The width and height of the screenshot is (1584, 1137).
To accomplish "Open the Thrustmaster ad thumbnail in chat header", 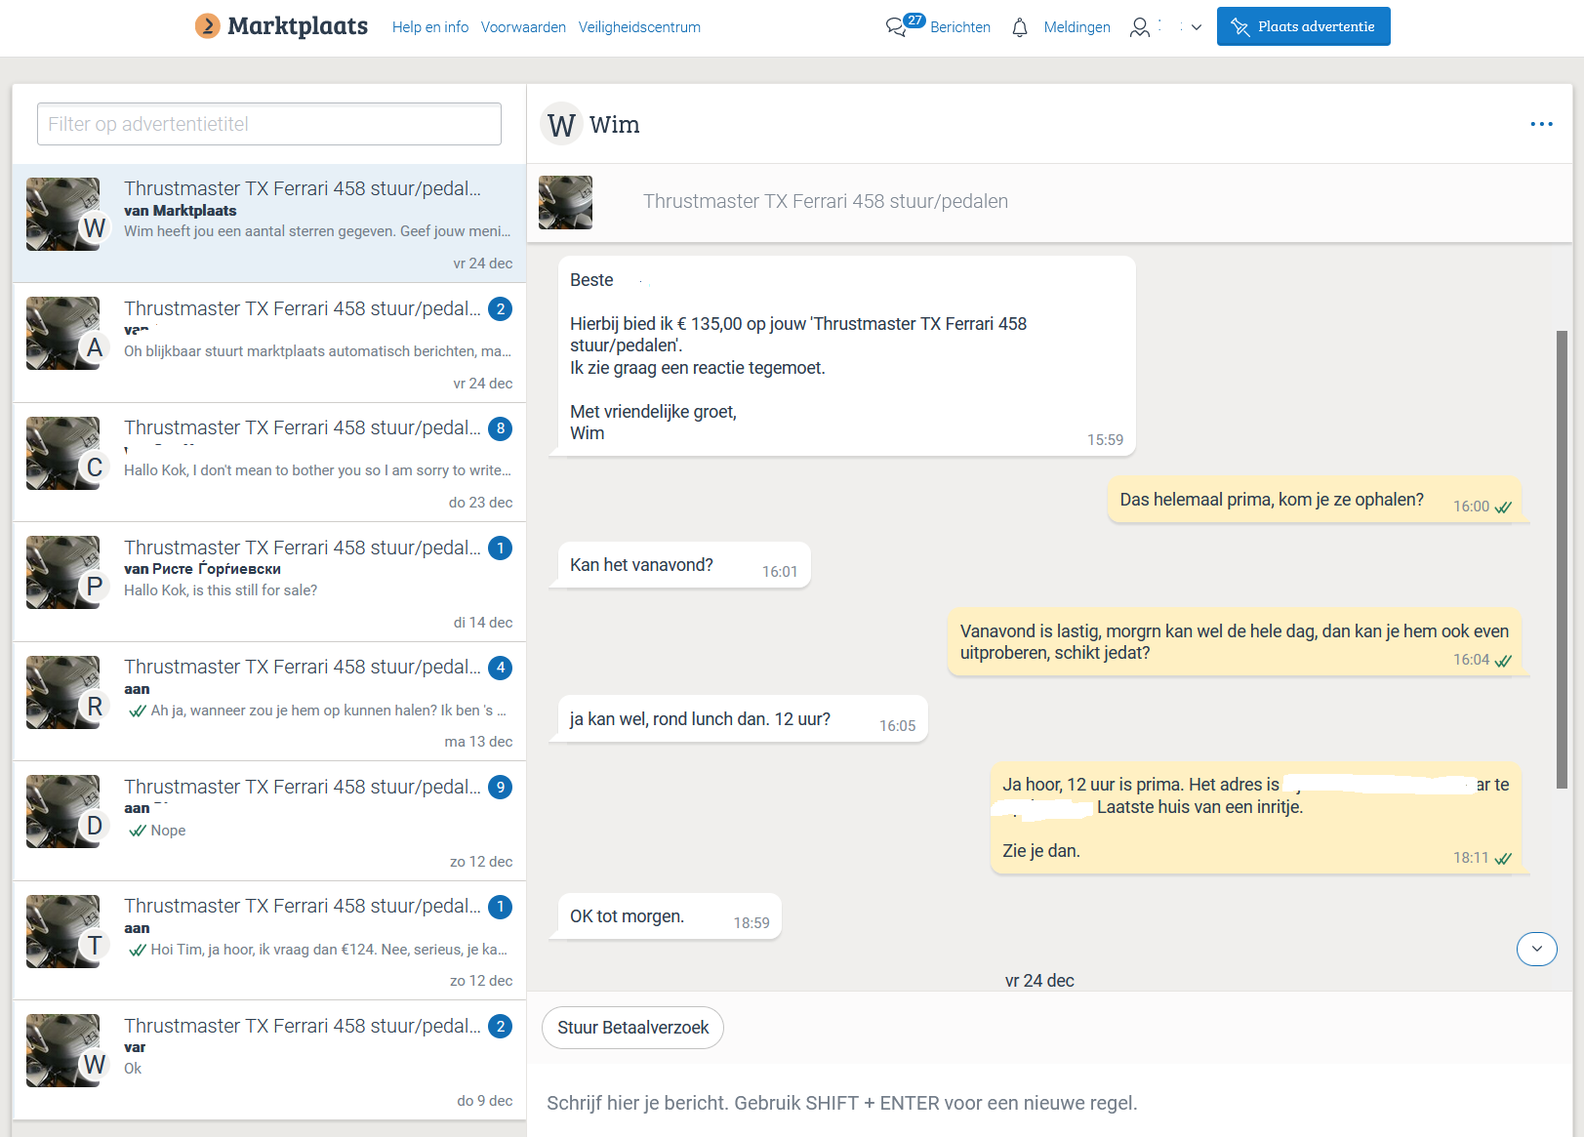I will pos(565,202).
